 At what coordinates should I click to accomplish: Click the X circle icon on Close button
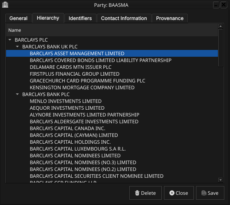pyautogui.click(x=172, y=193)
